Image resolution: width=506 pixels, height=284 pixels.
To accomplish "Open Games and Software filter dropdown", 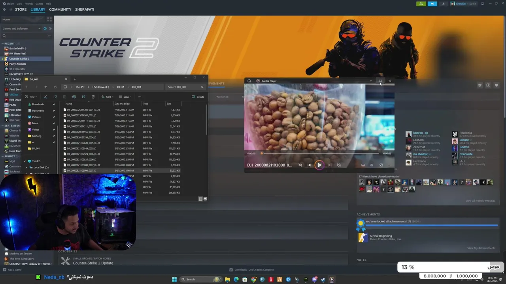I will pyautogui.click(x=21, y=28).
